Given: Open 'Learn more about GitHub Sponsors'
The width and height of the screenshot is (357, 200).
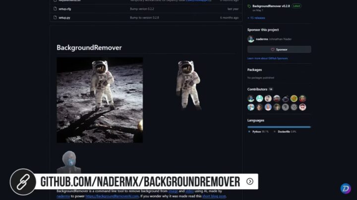Looking at the screenshot, I should tap(268, 58).
